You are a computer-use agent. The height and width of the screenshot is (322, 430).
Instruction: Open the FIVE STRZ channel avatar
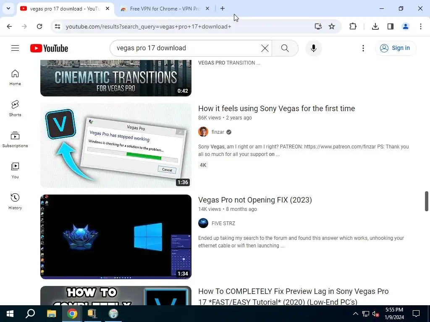203,223
